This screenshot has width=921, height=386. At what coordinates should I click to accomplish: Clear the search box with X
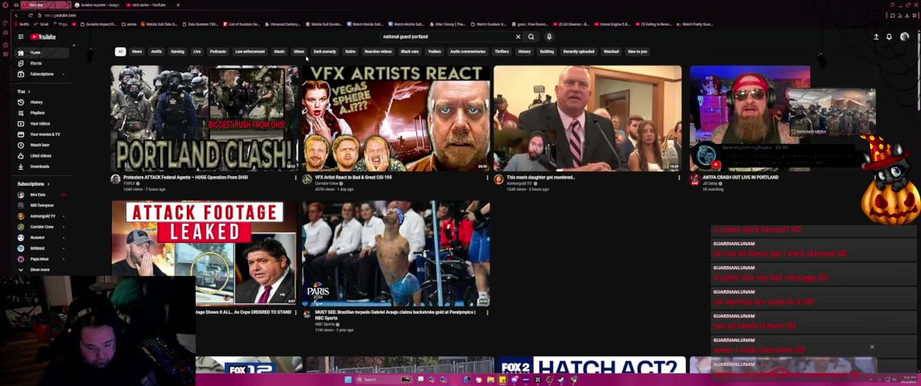(518, 37)
